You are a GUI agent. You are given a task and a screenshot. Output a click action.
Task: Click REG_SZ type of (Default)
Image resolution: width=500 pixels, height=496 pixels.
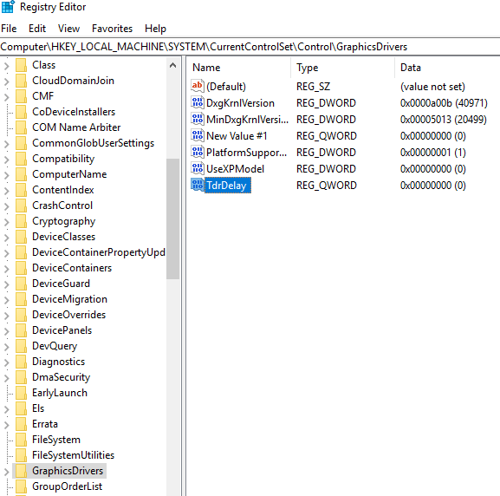click(313, 87)
